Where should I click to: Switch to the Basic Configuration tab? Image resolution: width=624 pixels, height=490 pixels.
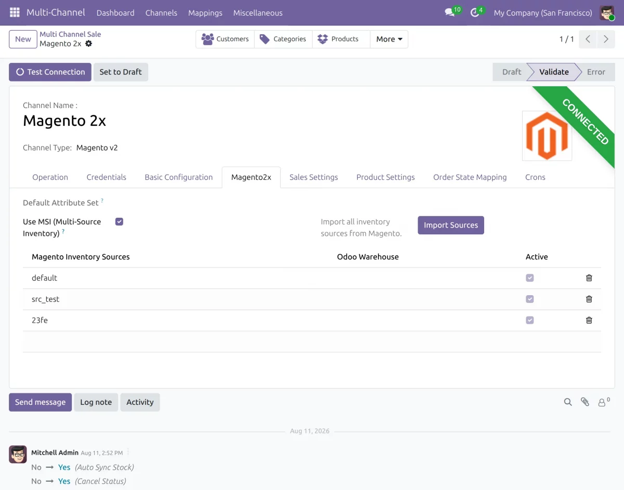[179, 177]
